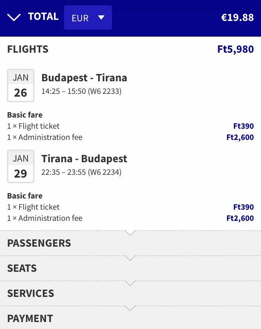261x329 pixels.
Task: Click the outbound Basic fare label
Action: click(x=25, y=115)
